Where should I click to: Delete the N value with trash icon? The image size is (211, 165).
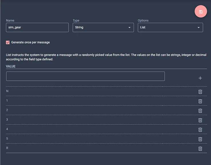(x=200, y=92)
